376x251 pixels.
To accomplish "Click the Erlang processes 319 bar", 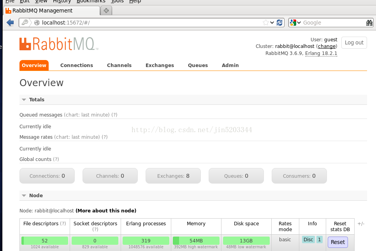I will coord(146,241).
